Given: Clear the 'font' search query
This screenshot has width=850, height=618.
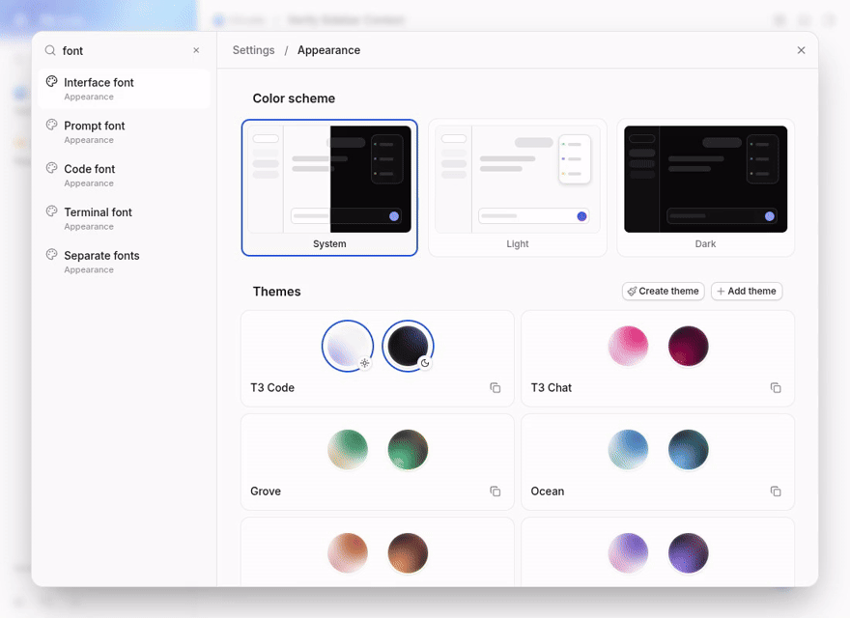Looking at the screenshot, I should pos(196,50).
